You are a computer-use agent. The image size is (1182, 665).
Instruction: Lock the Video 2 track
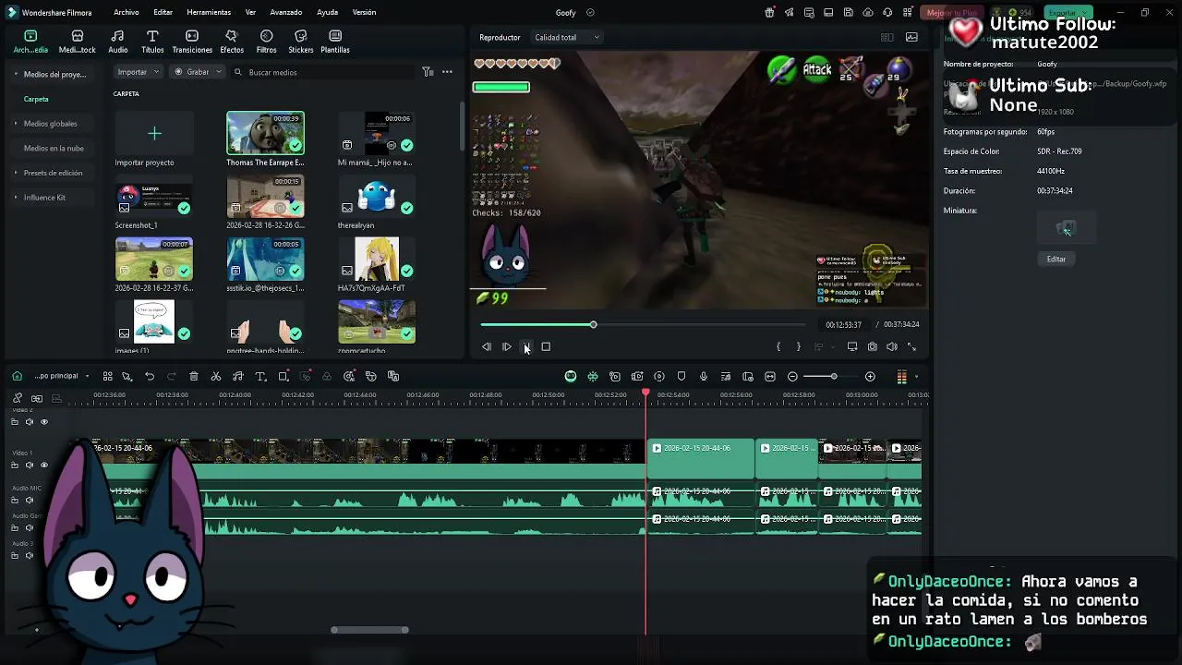pos(14,422)
